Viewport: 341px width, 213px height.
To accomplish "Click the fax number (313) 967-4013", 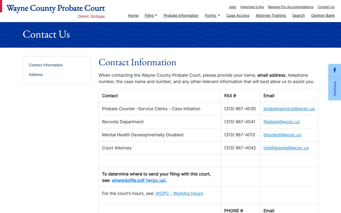I will 239,135.
